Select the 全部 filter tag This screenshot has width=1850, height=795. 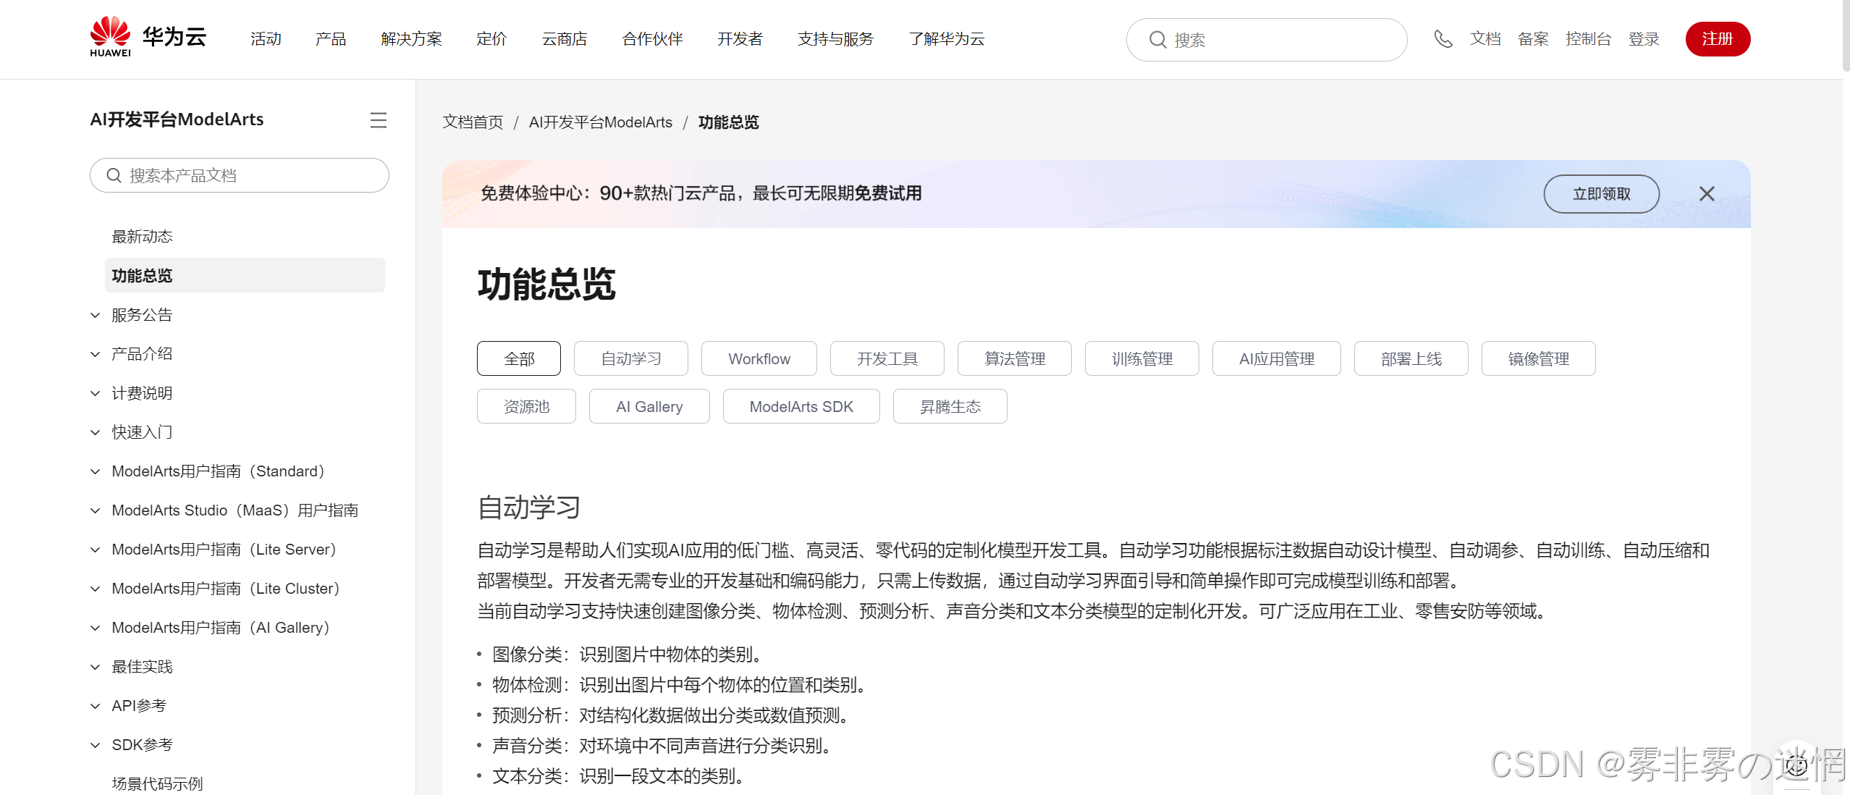pos(518,358)
